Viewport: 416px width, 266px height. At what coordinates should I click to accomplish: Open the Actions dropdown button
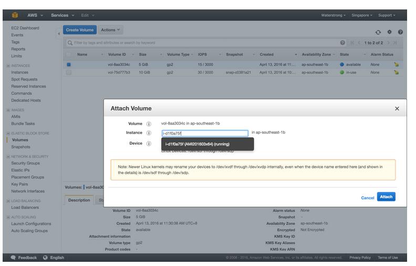(110, 30)
